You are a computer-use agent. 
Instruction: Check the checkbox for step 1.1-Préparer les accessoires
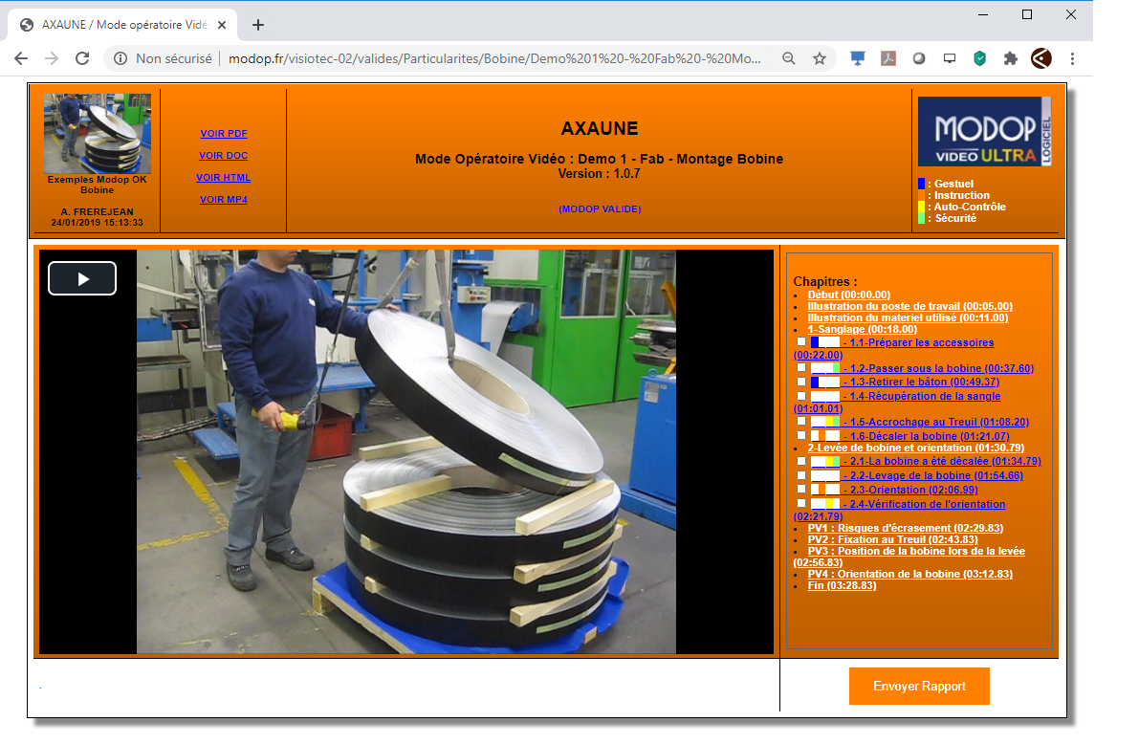click(801, 342)
